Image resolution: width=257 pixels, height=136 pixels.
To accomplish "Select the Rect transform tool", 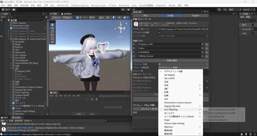I will pos(52,39).
